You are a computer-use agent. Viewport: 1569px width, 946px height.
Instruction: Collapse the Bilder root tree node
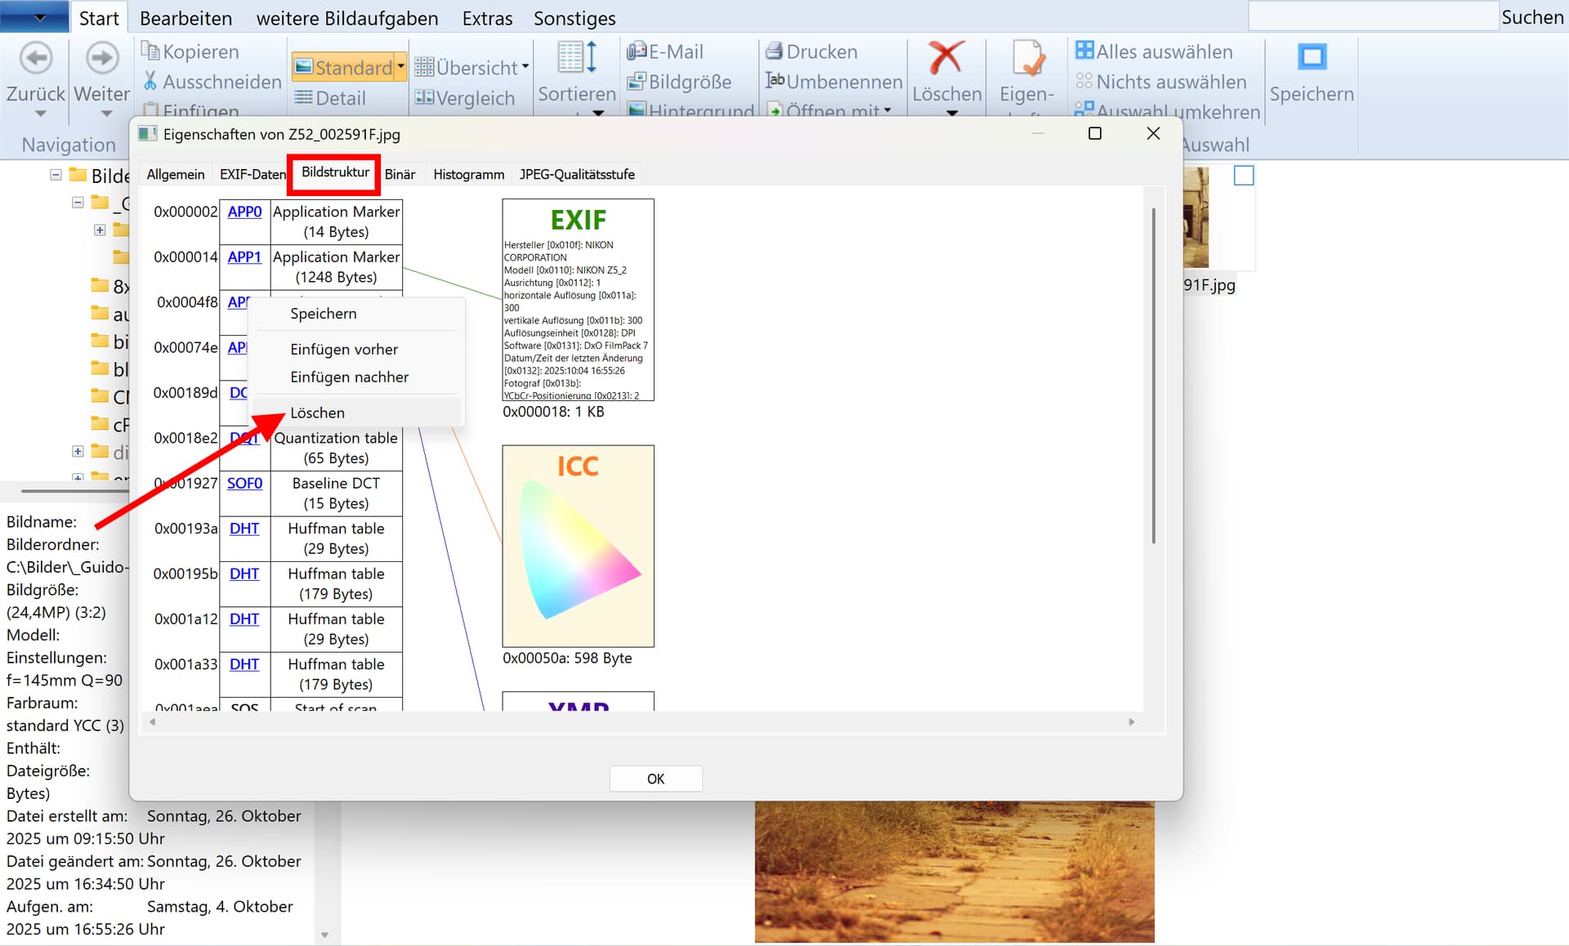coord(56,175)
